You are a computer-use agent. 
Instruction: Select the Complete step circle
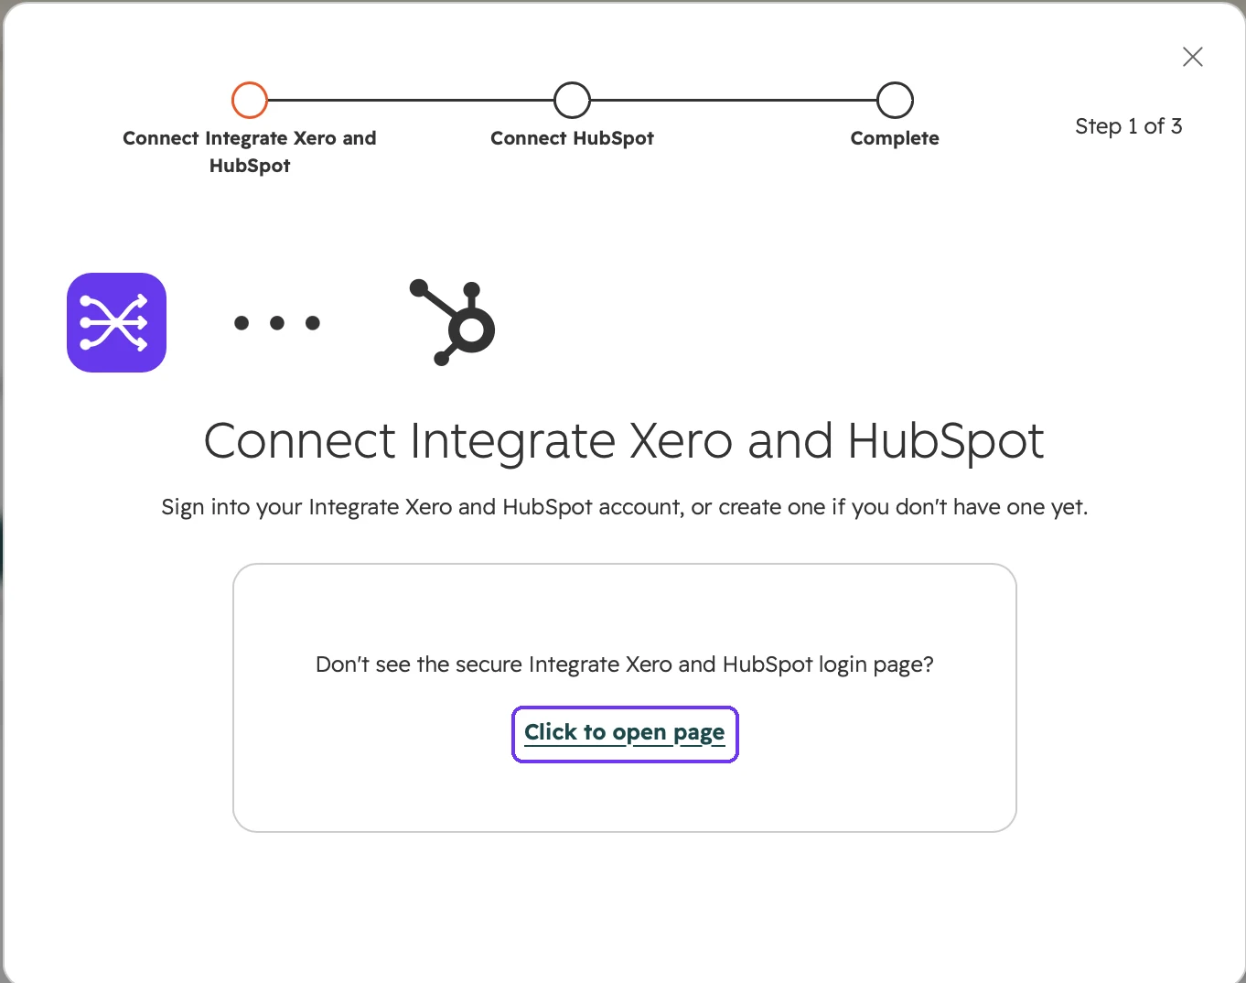[895, 101]
